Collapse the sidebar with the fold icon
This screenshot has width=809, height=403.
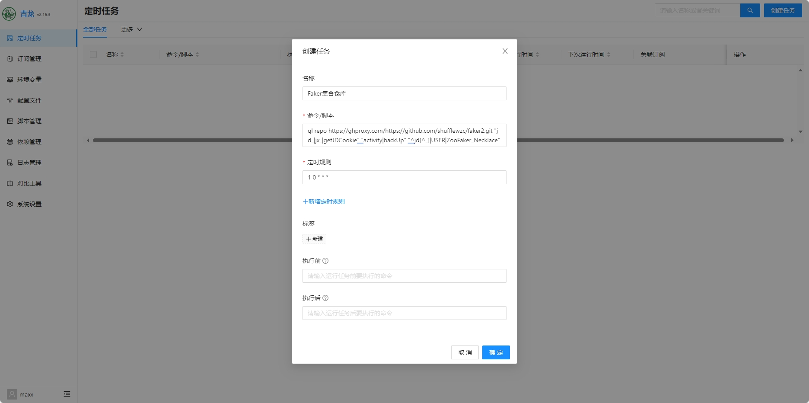[x=67, y=394]
